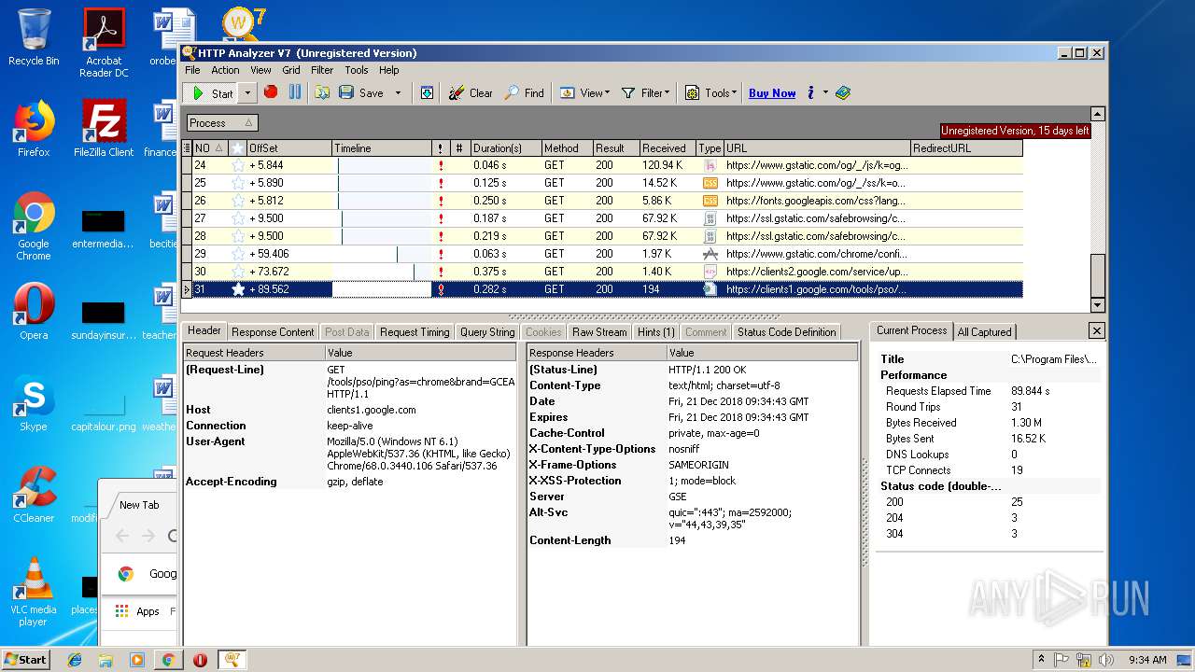Save the session with Save button
Viewport: 1195px width, 672px height.
coord(361,93)
